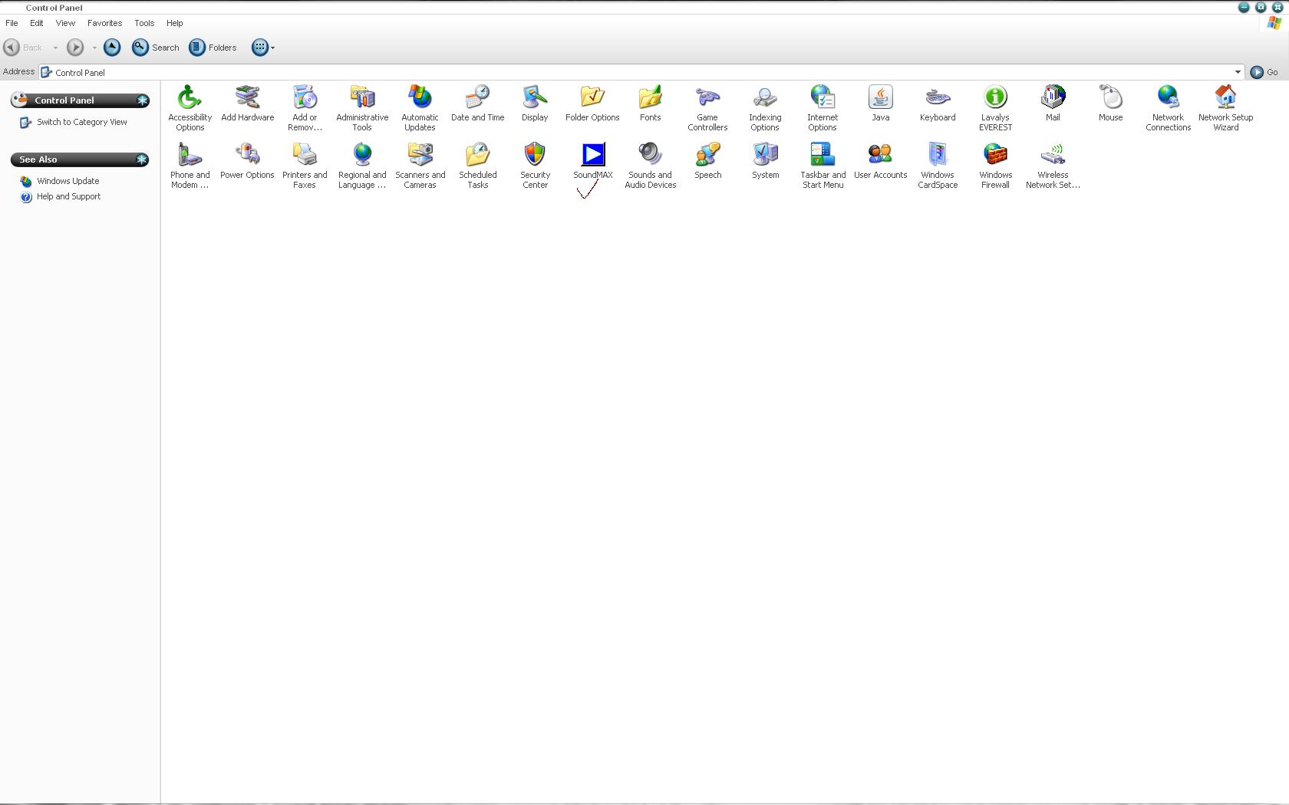The height and width of the screenshot is (805, 1289).
Task: Open Date and Time icon
Action: click(477, 97)
